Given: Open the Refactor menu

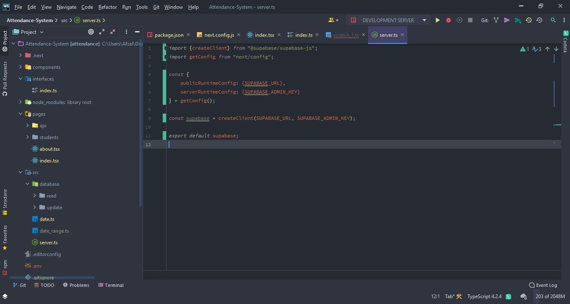Looking at the screenshot, I should pyautogui.click(x=107, y=7).
